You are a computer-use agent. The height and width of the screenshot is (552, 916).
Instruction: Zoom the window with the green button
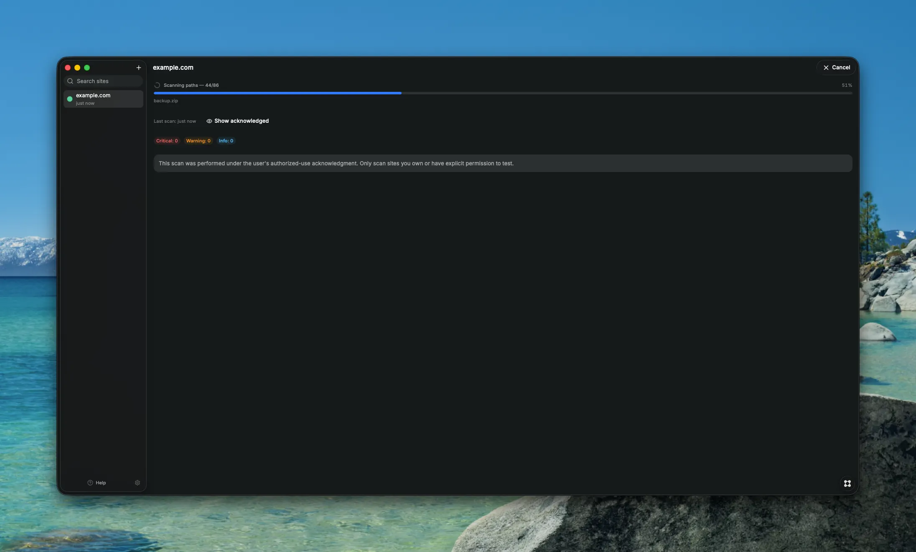[87, 68]
